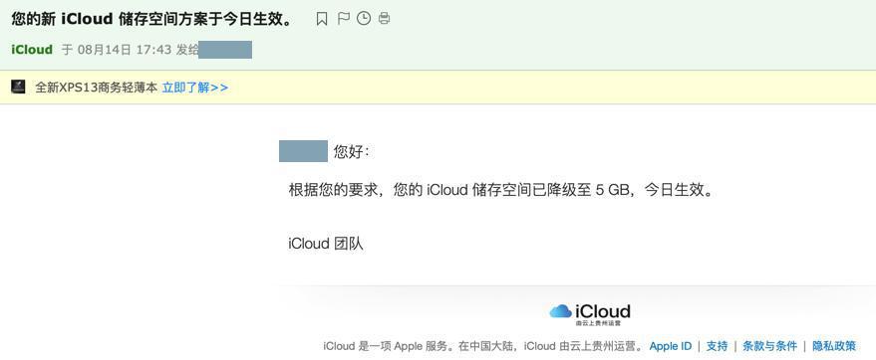
Task: Click the 由云上贵州运营 caption under the logo
Action: pyautogui.click(x=598, y=322)
